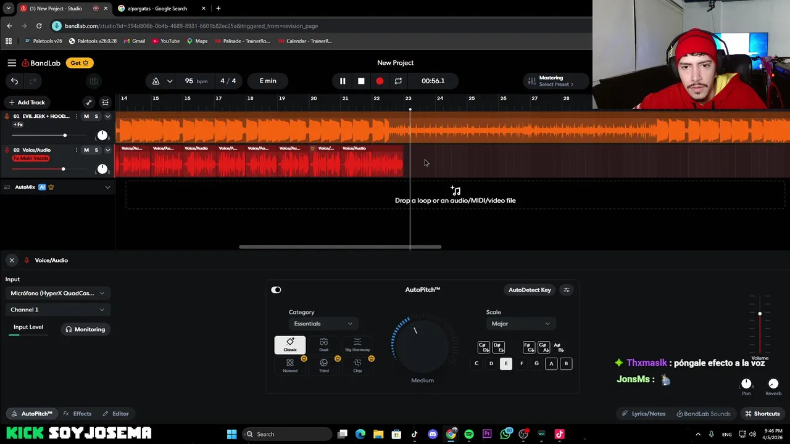This screenshot has width=790, height=444.
Task: Close the Voice/Audio bottom panel
Action: tap(12, 260)
